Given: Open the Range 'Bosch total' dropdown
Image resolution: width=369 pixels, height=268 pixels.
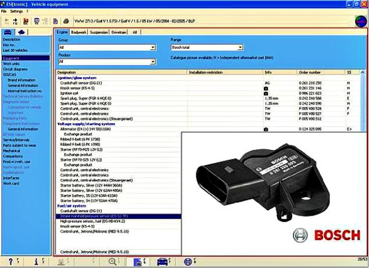Looking at the screenshot, I should [x=240, y=47].
